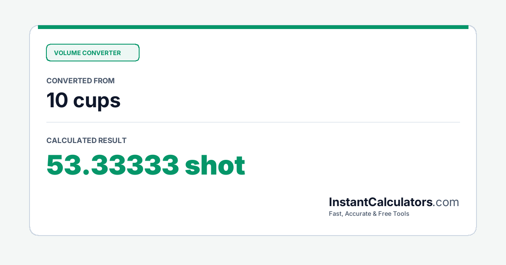Screen dimensions: 506x265
Task: Select the green 53.33333 result number
Action: pos(113,165)
